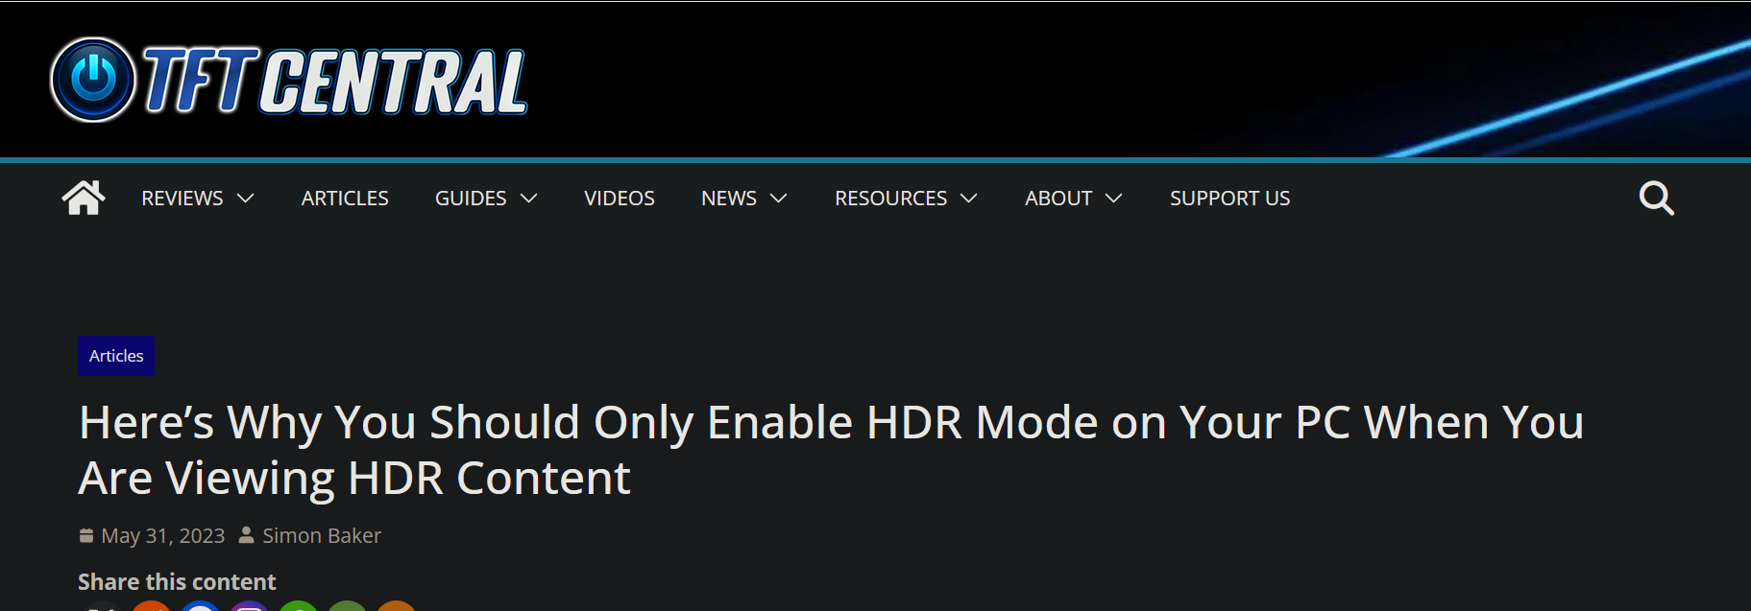Open the Articles menu item

click(345, 199)
